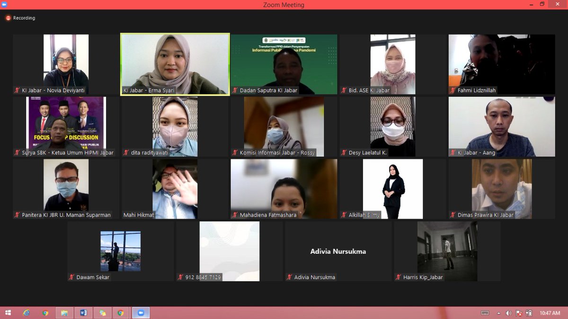Launch Internet Explorer from the taskbar
Screen dimensions: 568x319
pyautogui.click(x=27, y=313)
